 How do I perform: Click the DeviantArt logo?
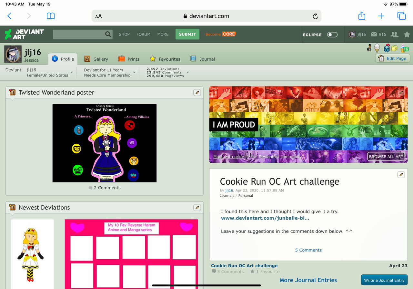pos(24,34)
